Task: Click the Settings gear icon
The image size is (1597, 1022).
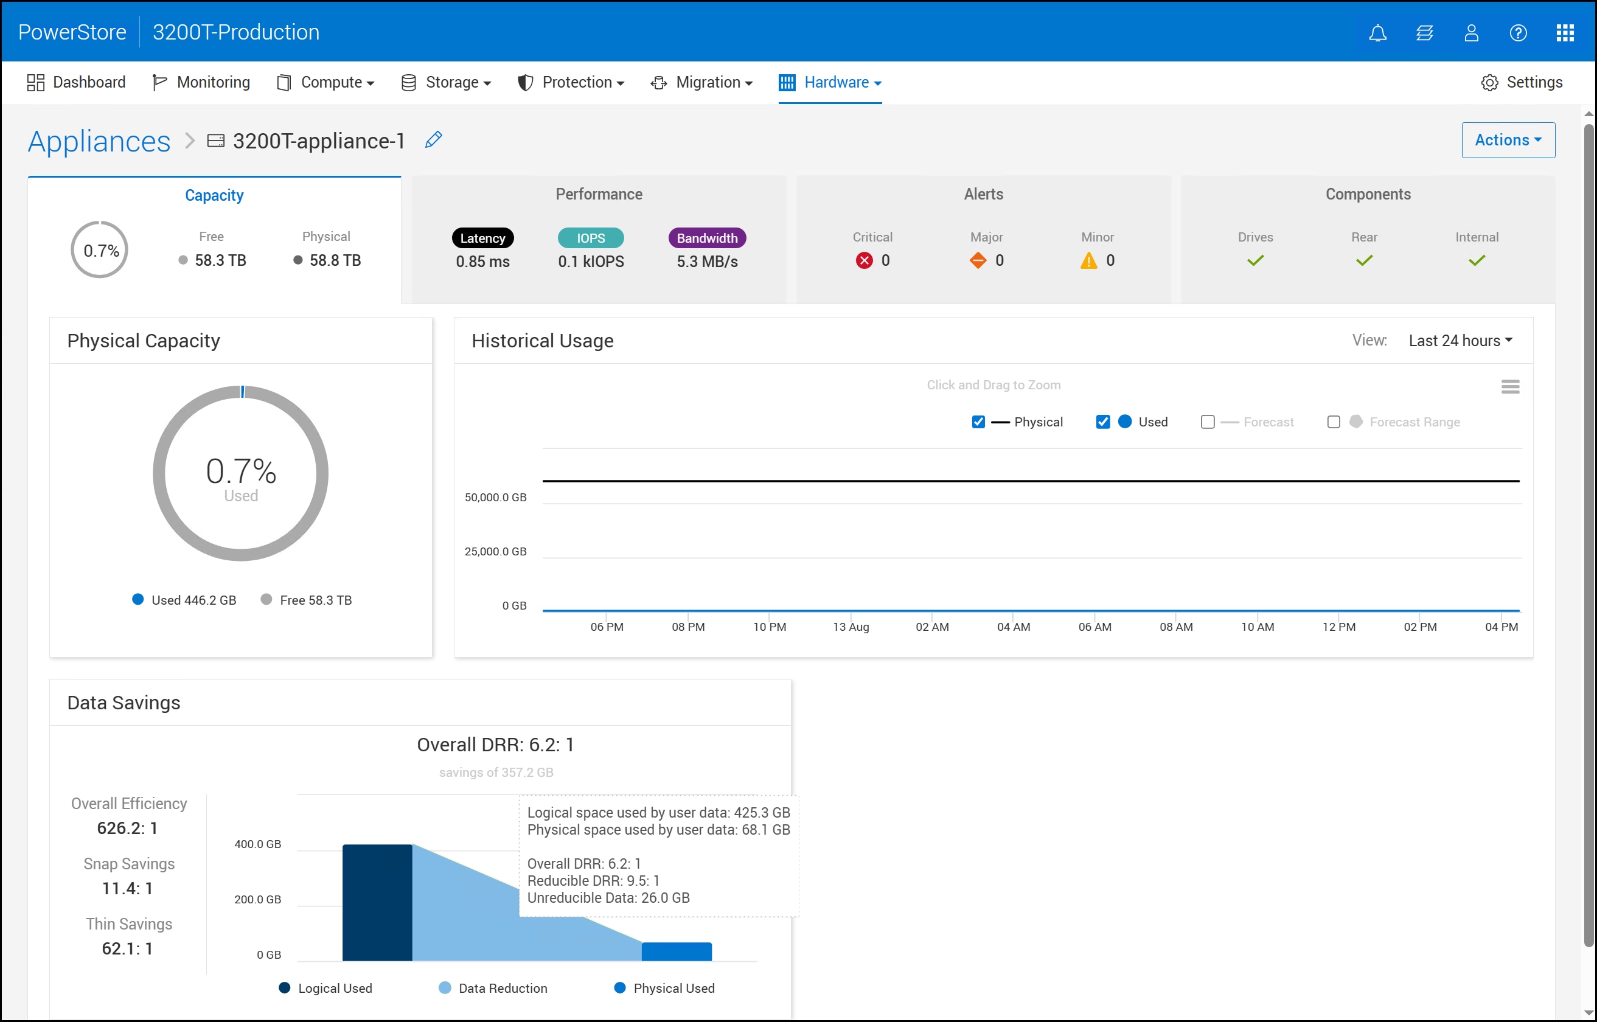Action: 1489,82
